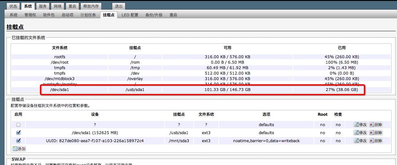The width and height of the screenshot is (397, 165).
Task: Enable the unknown device mount checkbox
Action: (18, 125)
